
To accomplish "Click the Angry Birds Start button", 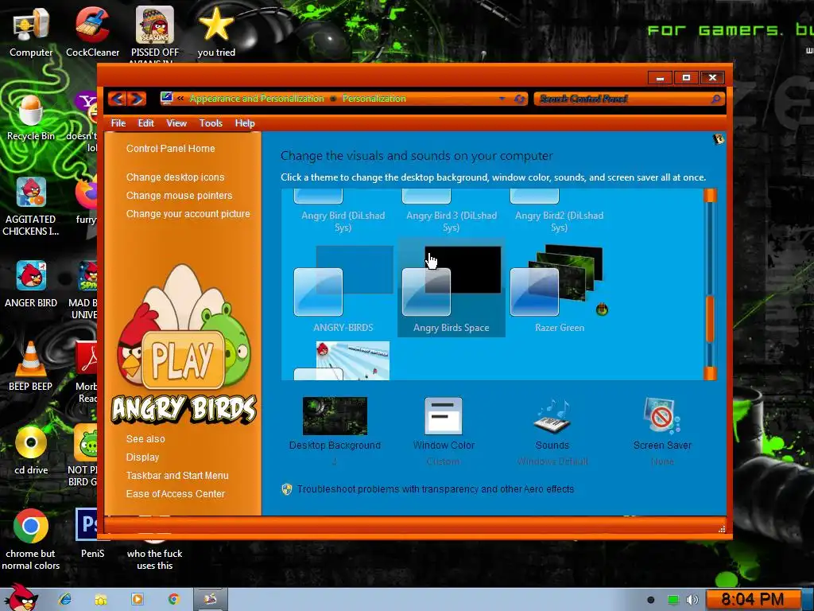I will pos(20,597).
